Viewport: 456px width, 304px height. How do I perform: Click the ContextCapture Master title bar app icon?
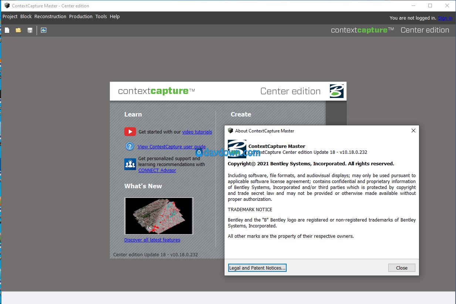pyautogui.click(x=7, y=6)
